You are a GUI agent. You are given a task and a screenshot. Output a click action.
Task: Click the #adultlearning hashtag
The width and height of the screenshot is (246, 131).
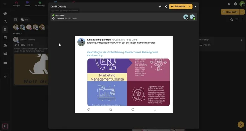[x=95, y=55]
